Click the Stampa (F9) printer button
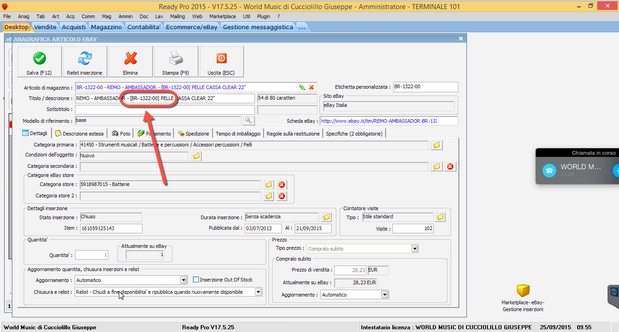This screenshot has height=332, width=619. [176, 62]
